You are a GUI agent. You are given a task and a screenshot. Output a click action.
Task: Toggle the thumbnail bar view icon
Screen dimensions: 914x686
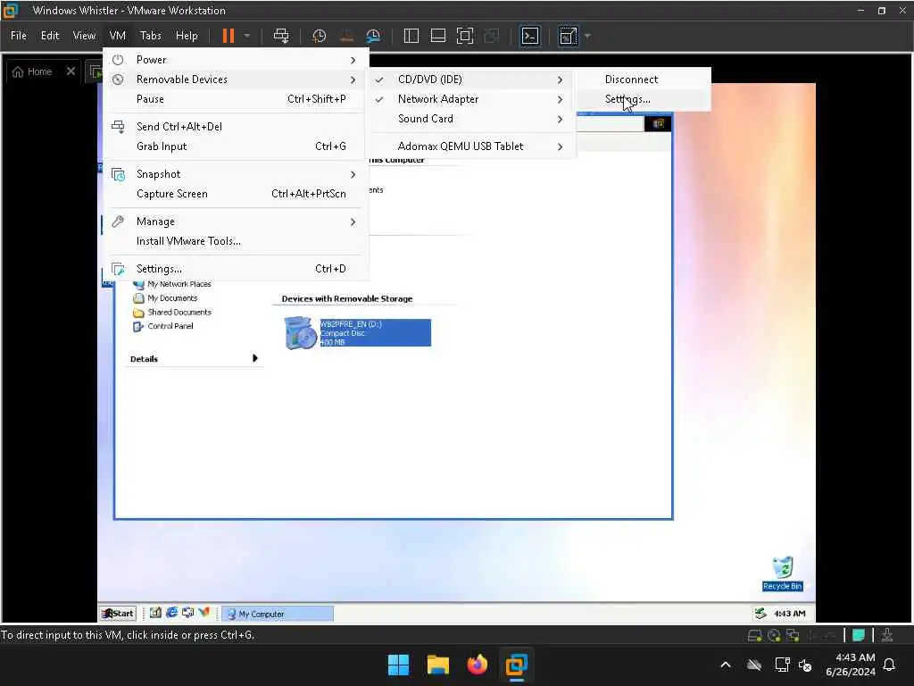pos(437,36)
